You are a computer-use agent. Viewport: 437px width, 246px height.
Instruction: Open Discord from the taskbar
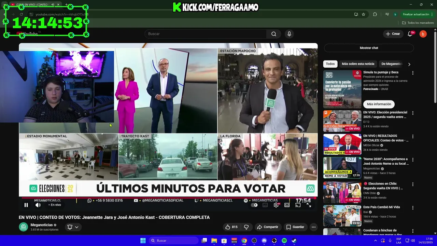pos(264,241)
